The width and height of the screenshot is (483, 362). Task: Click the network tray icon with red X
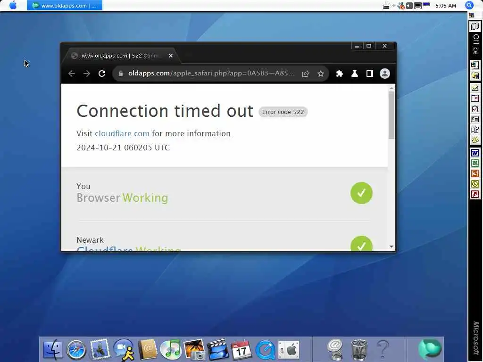[401, 6]
